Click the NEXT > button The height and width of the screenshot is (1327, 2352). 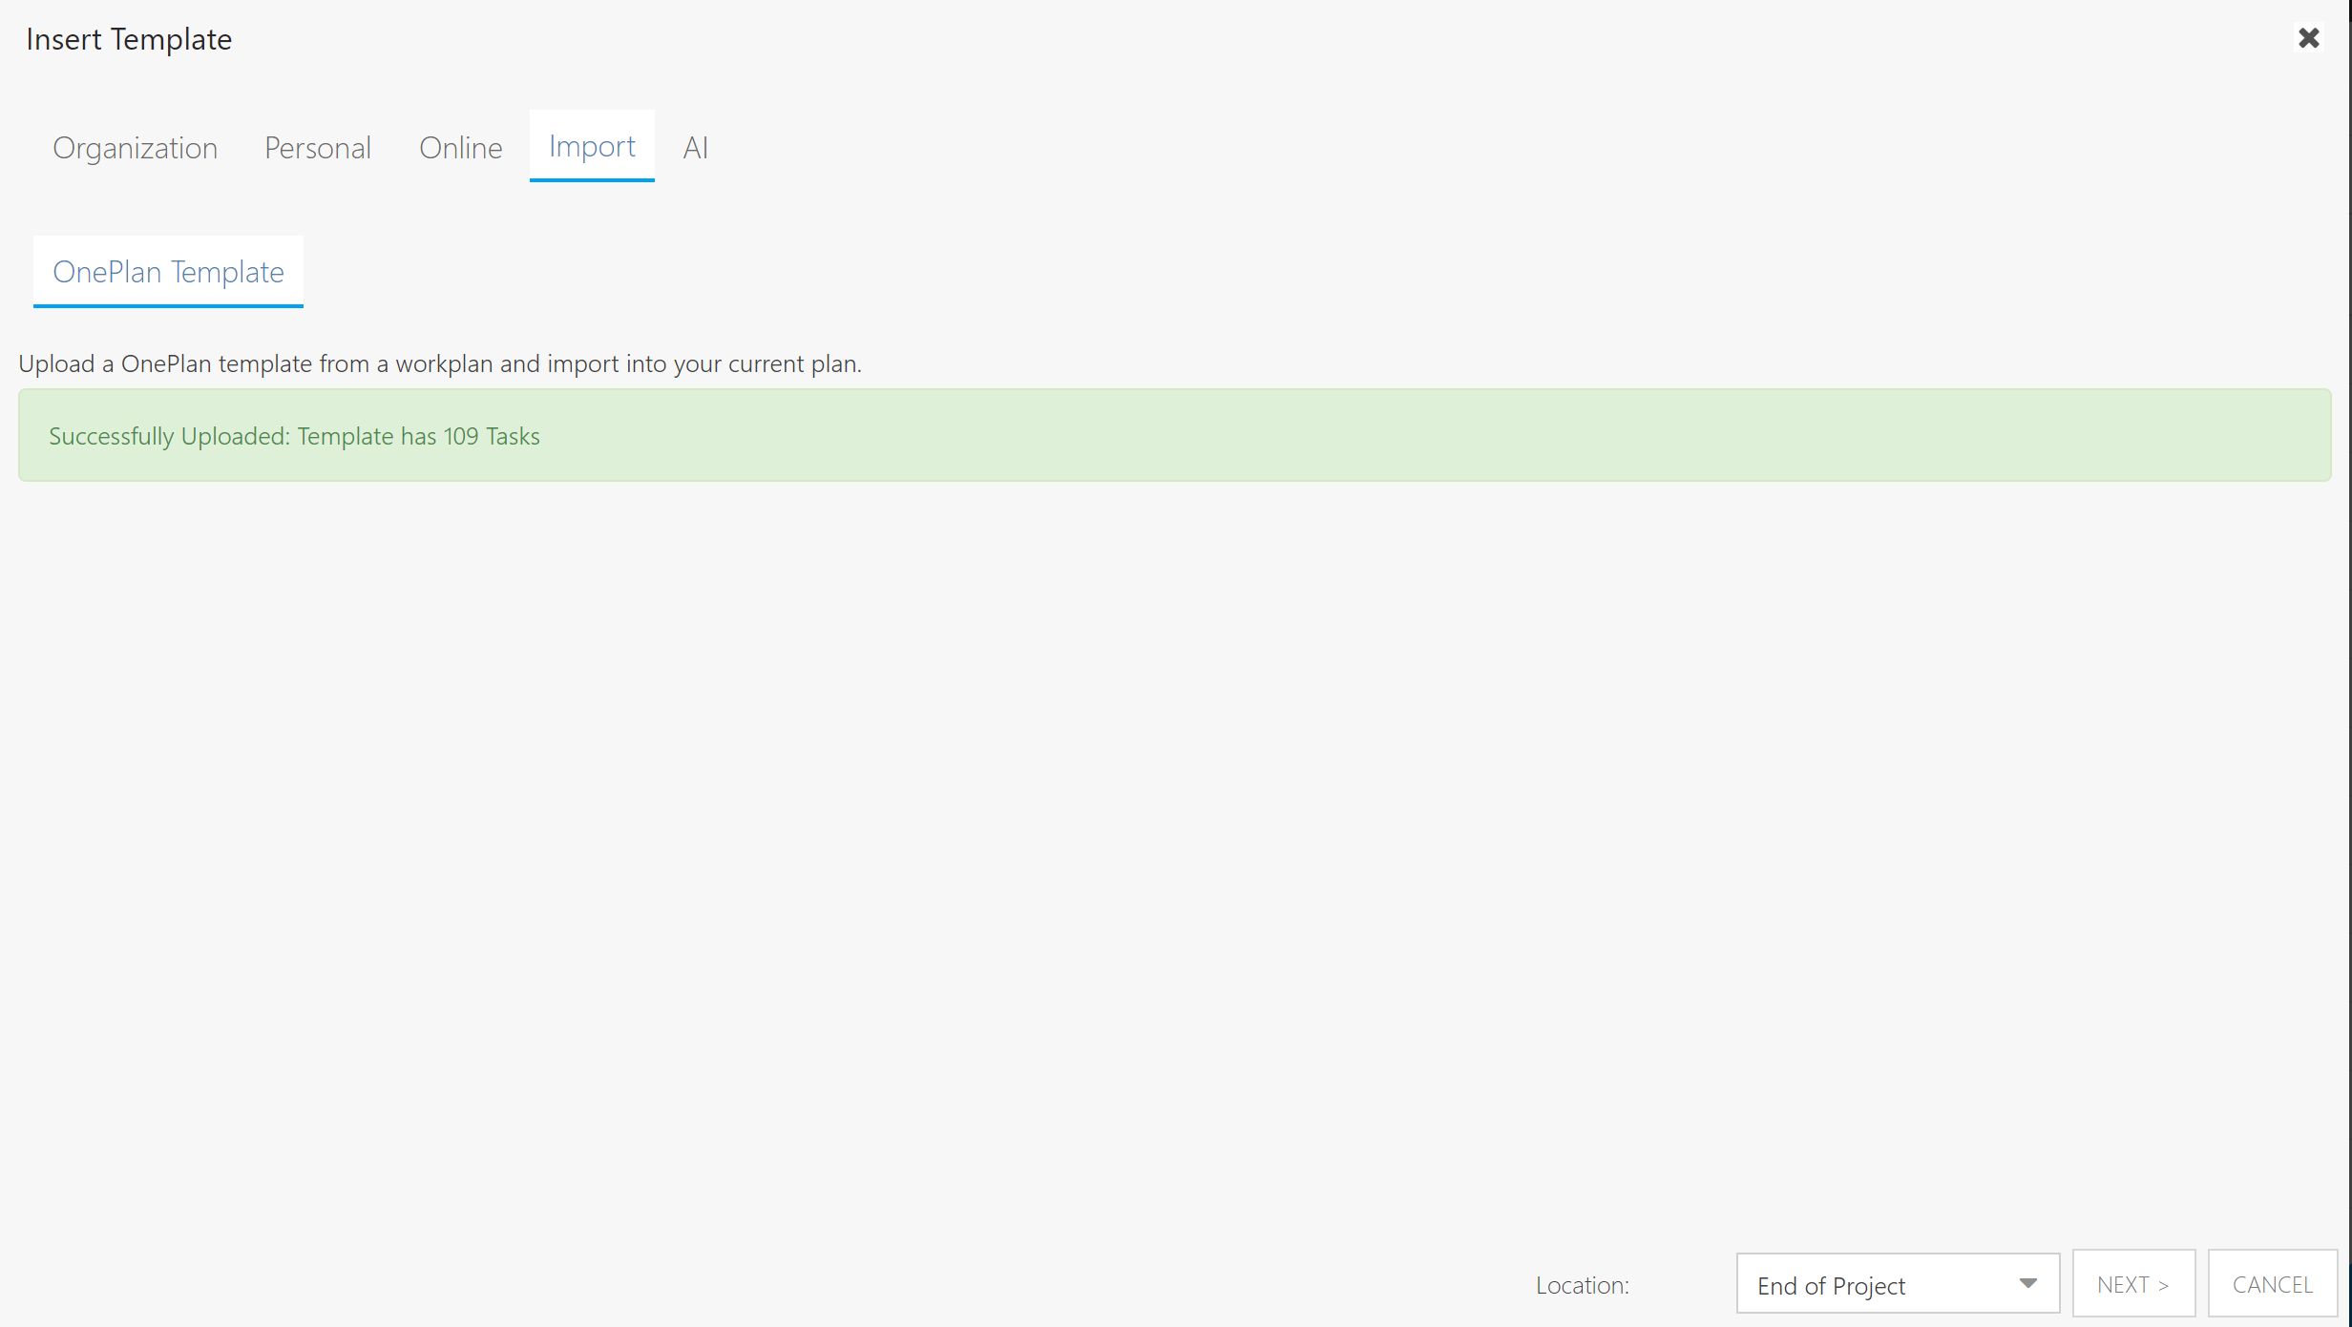click(2133, 1284)
